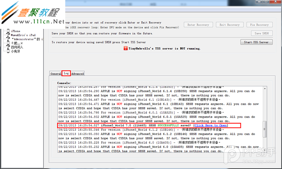Click the Enter Recovery button

[198, 25]
